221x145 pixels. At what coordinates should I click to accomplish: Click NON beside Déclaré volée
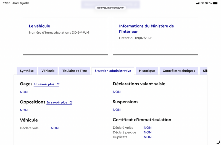tap(148, 128)
